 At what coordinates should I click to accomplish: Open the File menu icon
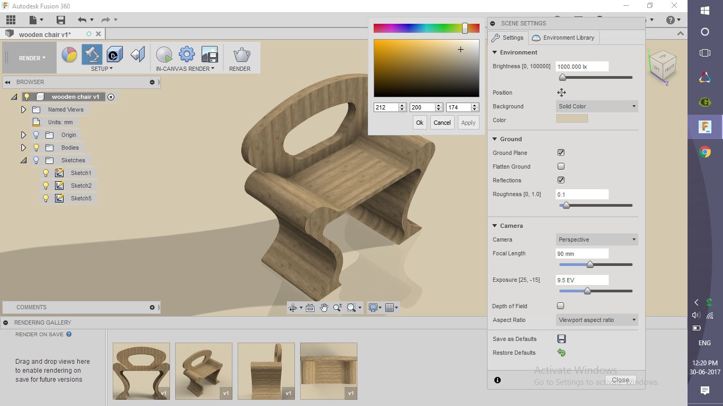pos(33,20)
